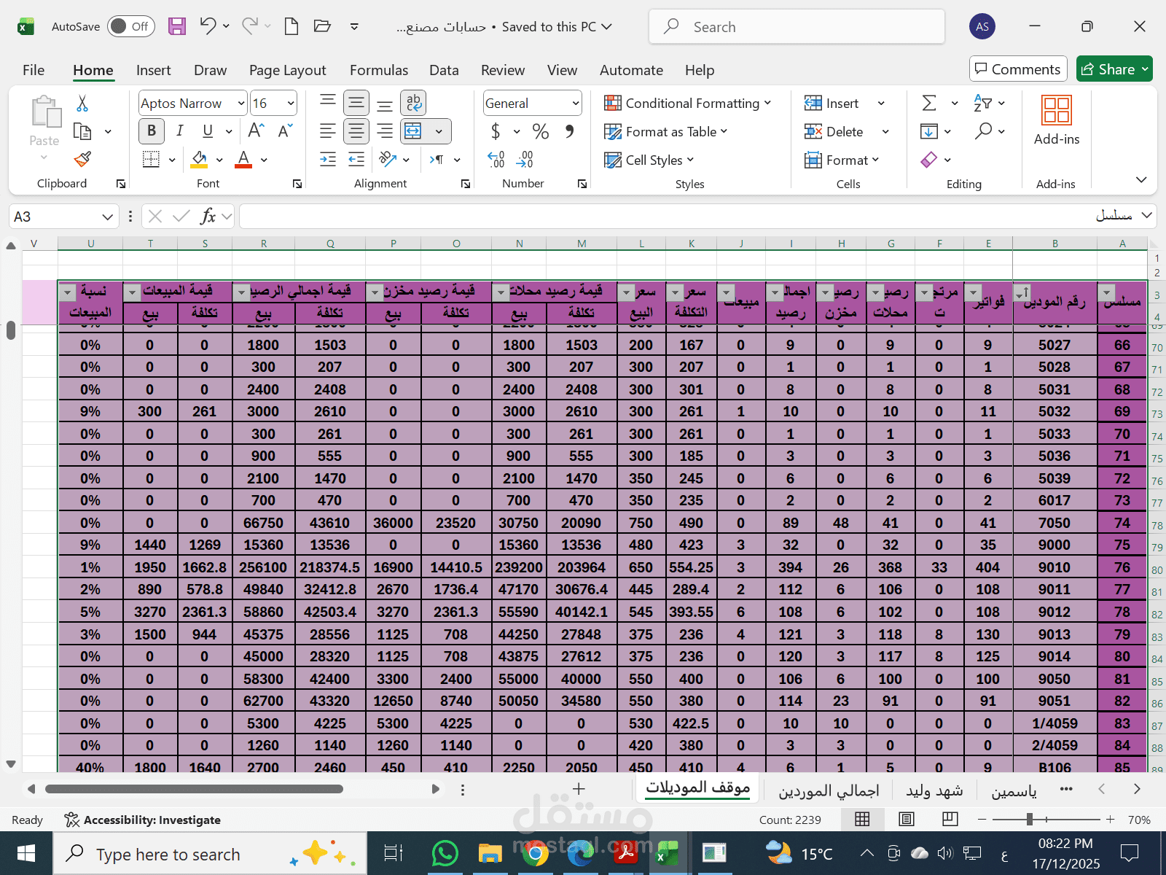Open file folder icon in quick access toolbar
The width and height of the screenshot is (1166, 875).
pyautogui.click(x=322, y=26)
